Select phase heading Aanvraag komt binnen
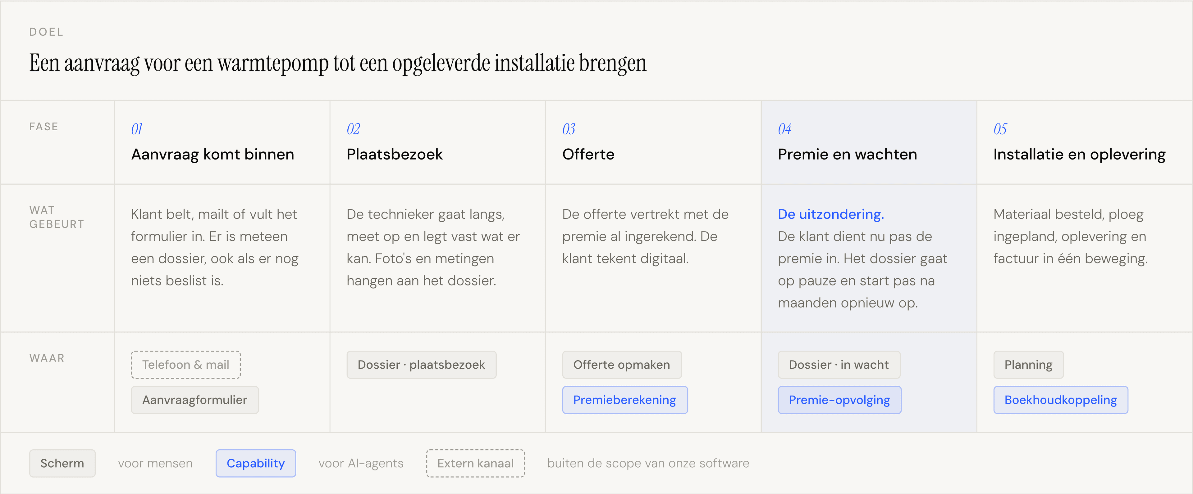This screenshot has width=1193, height=494. click(213, 154)
